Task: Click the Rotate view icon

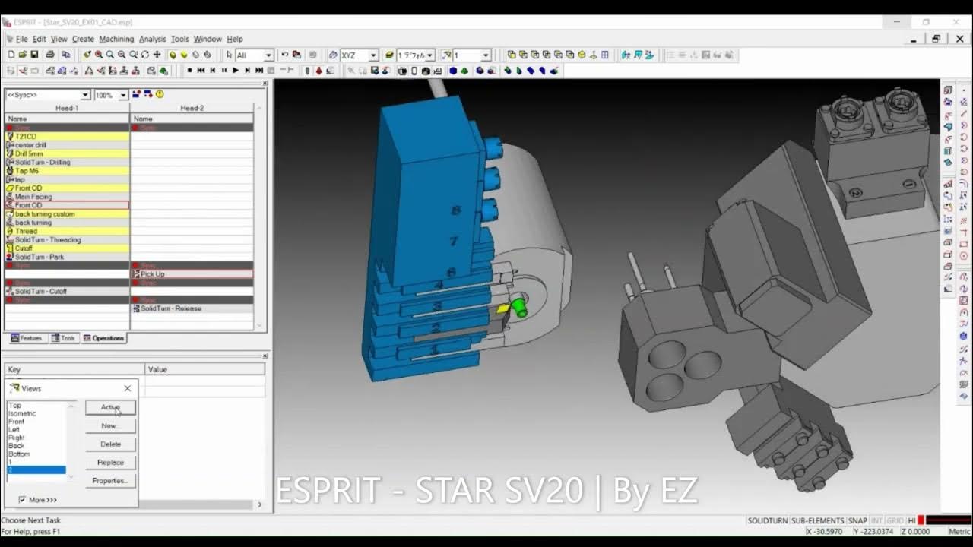Action: coord(145,55)
